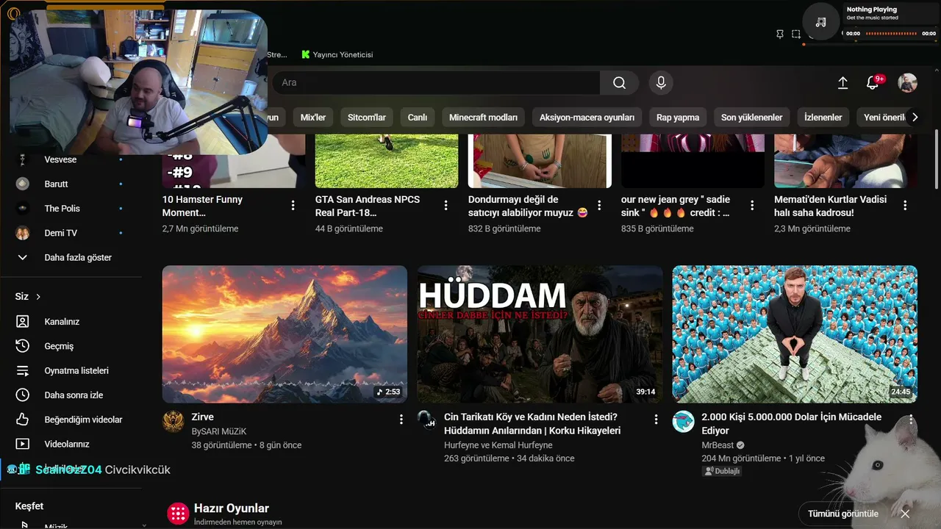Image resolution: width=941 pixels, height=529 pixels.
Task: Click the music player progress bar
Action: pyautogui.click(x=891, y=33)
